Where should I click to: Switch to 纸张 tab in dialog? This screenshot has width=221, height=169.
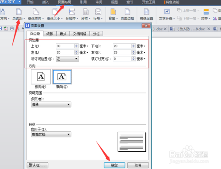[x=50, y=34]
